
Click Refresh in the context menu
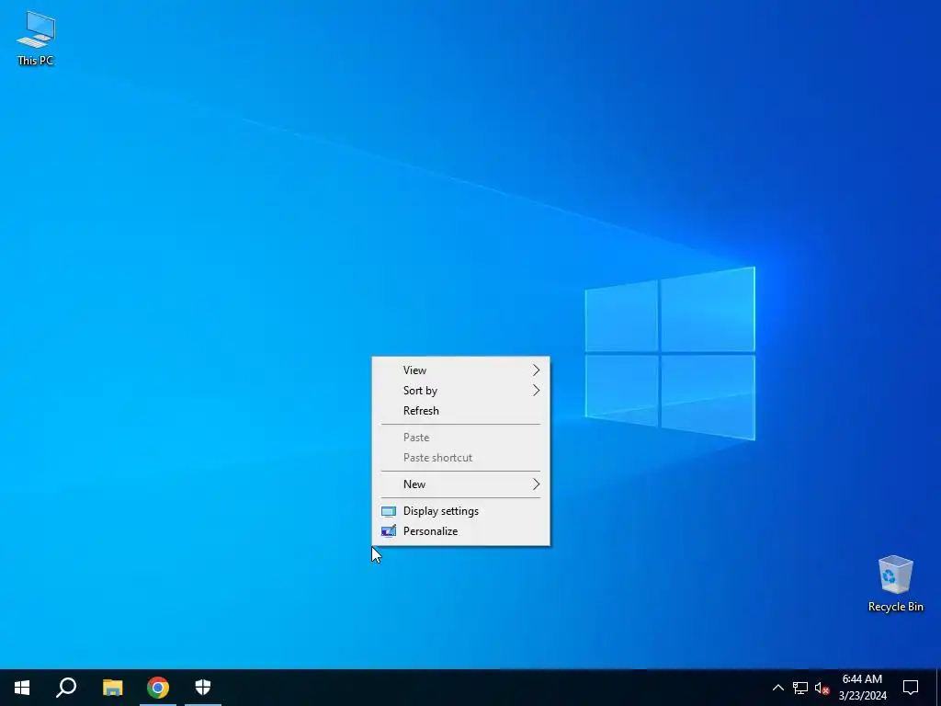[x=461, y=411]
